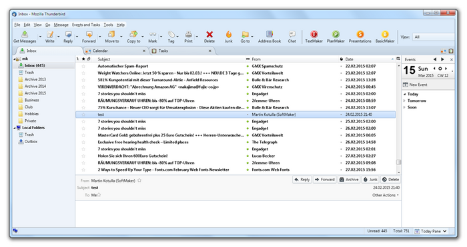Toggle read dot on The Telegraph message
Image resolution: width=467 pixels, height=247 pixels.
pos(248,142)
